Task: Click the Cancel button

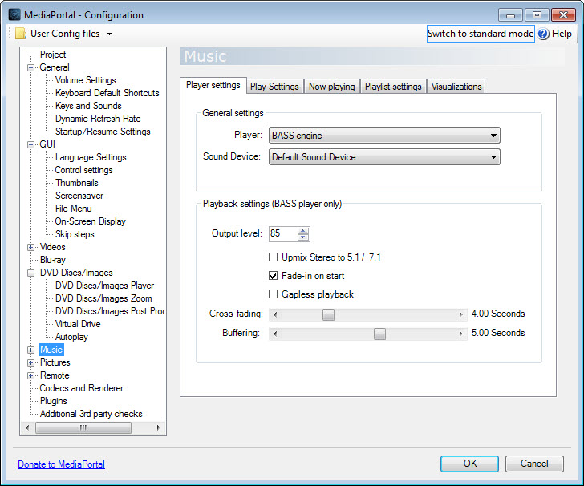Action: coord(534,464)
